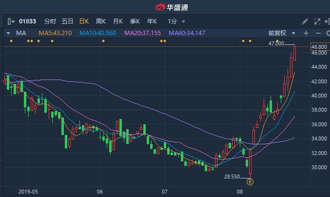Click the earnings E marker on chart
The height and width of the screenshot is (197, 330).
(x=250, y=182)
